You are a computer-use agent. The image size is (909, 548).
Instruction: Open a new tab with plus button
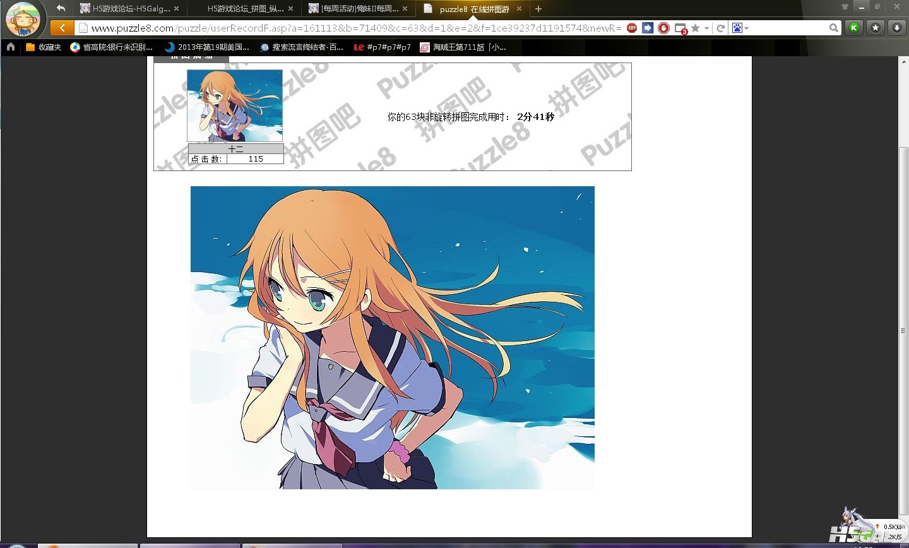tap(538, 9)
